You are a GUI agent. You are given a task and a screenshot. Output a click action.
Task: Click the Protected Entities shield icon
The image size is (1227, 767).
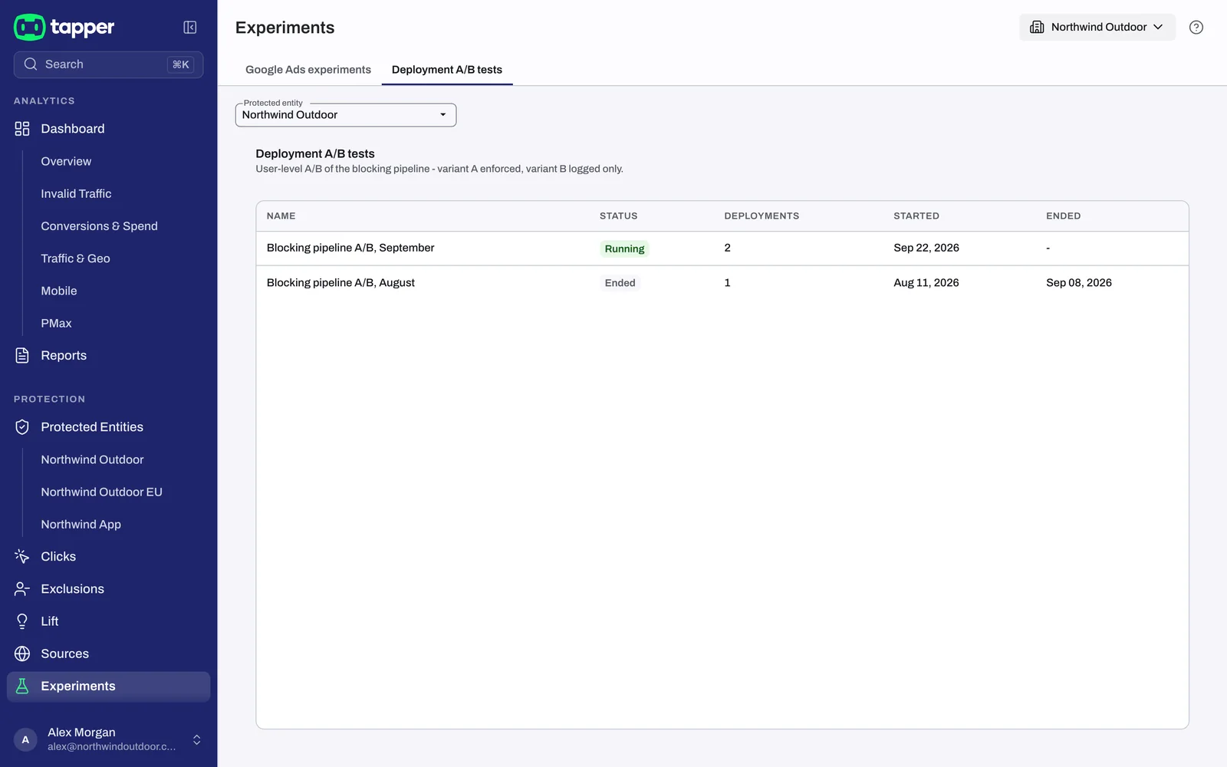click(22, 427)
